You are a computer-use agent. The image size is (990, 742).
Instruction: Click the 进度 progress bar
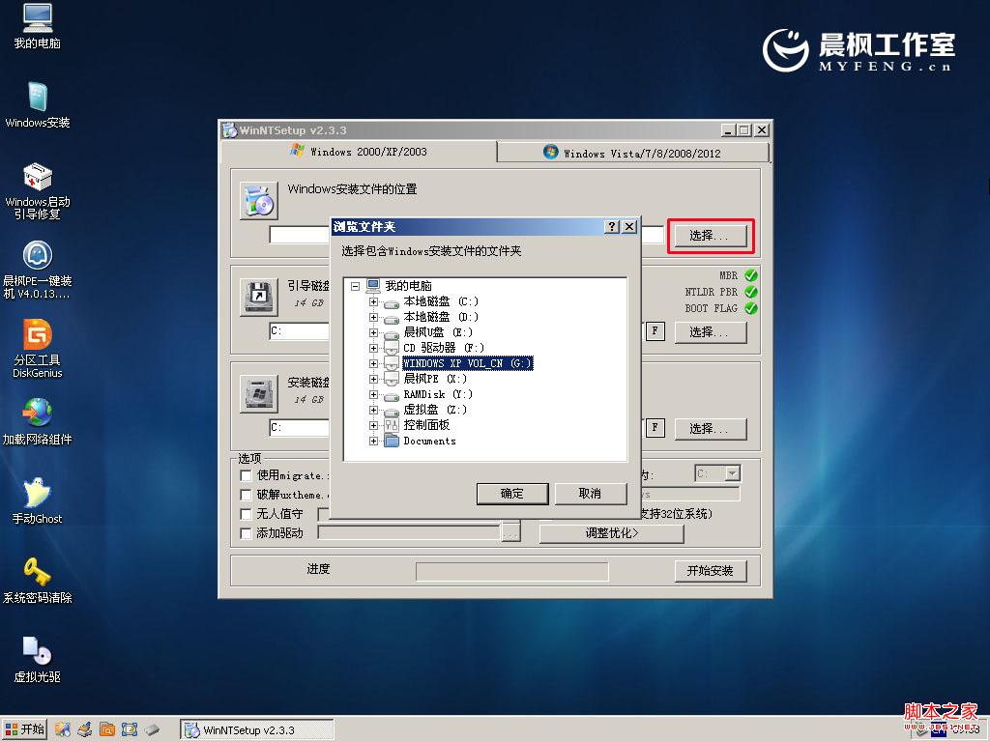click(512, 572)
